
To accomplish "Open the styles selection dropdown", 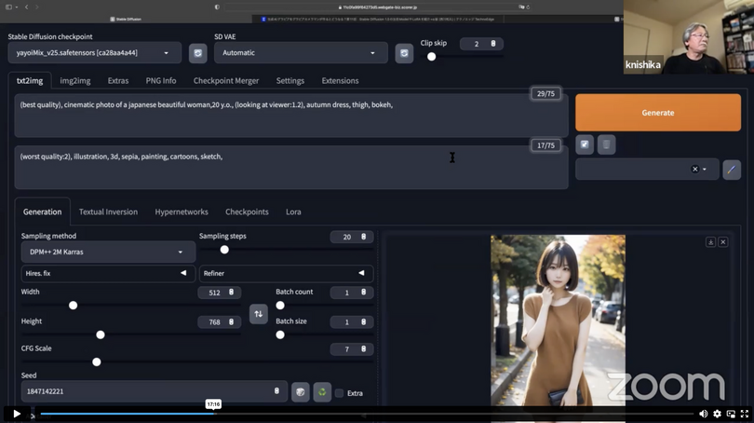I will click(647, 170).
